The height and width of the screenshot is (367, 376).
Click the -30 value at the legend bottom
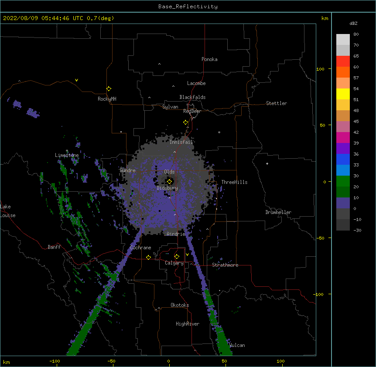[x=357, y=230]
